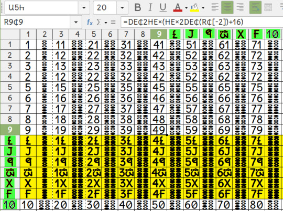Apply yellow background highlighting color
This screenshot has height=211, width=283.
(x=194, y=7)
